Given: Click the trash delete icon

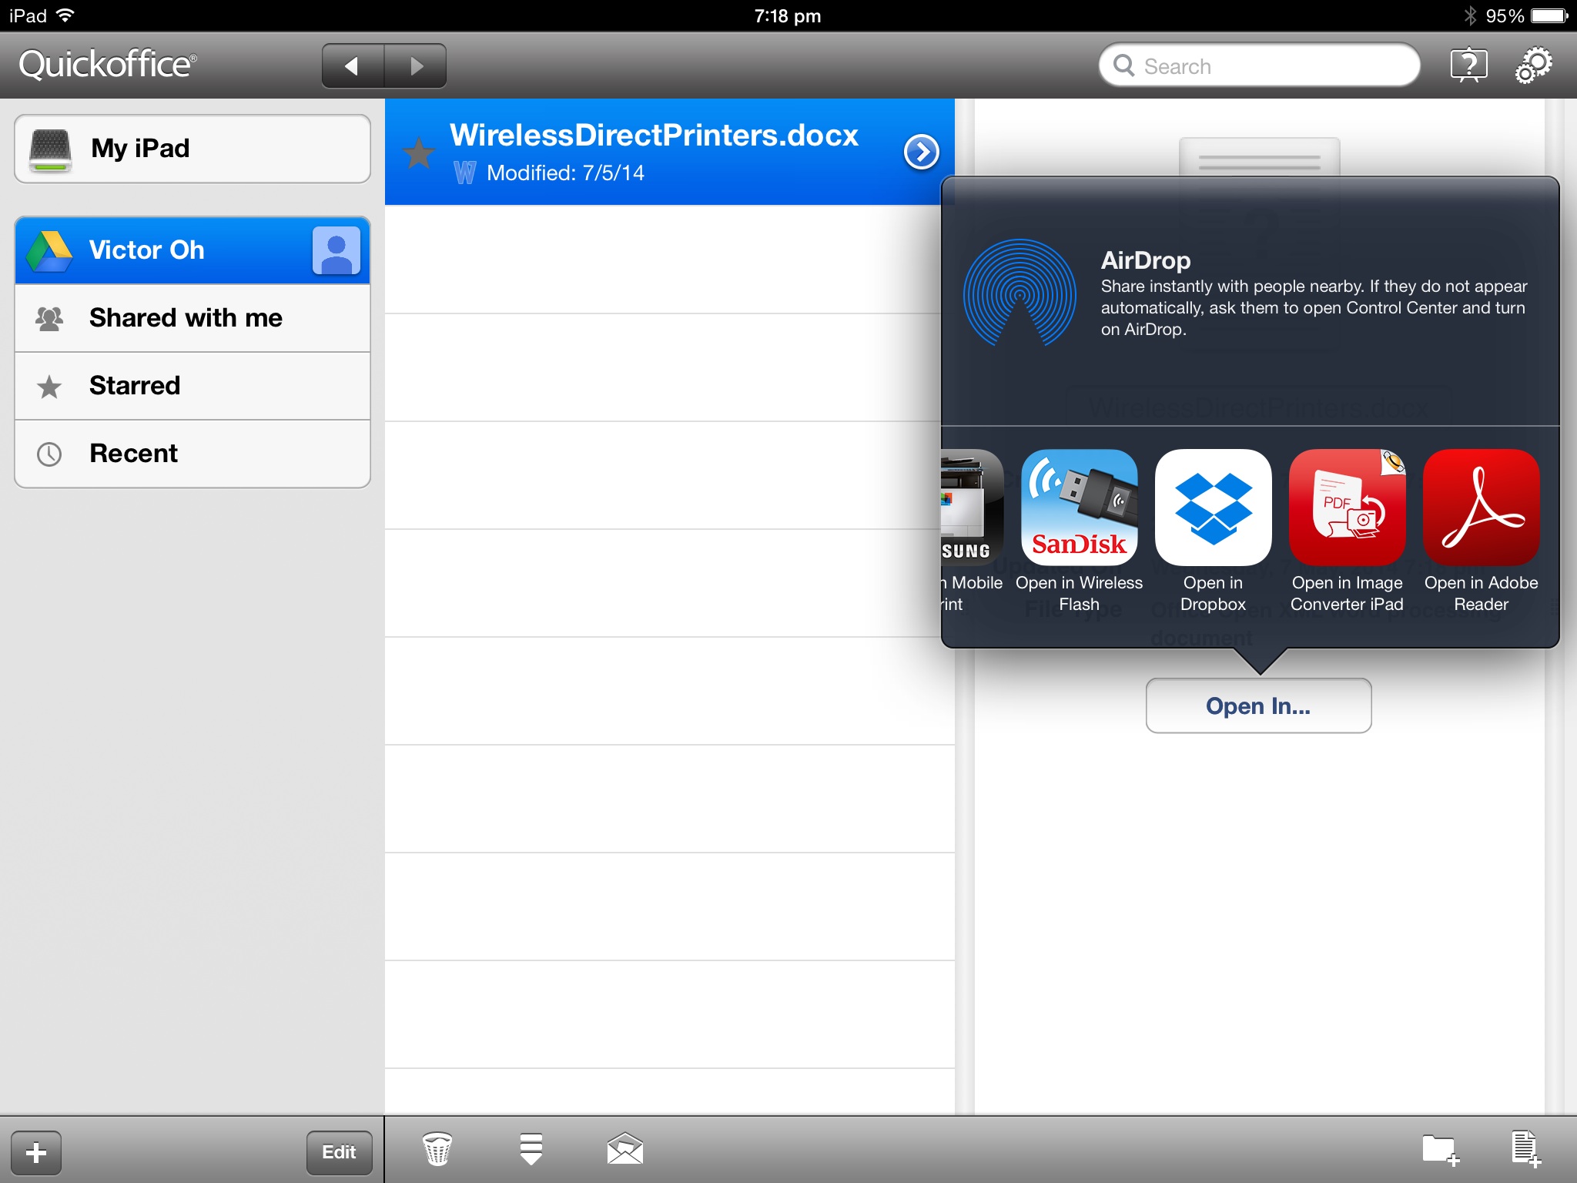Looking at the screenshot, I should (x=437, y=1149).
